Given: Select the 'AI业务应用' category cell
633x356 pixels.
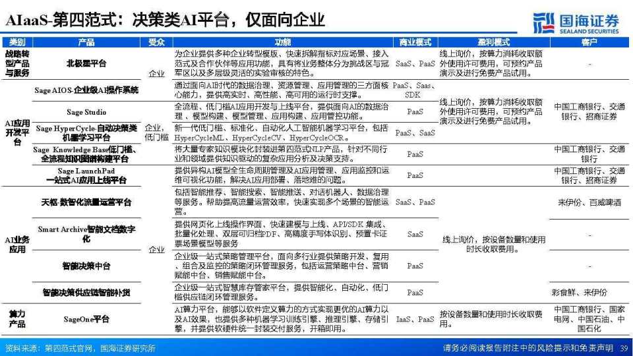Looking at the screenshot, I should (x=17, y=245).
